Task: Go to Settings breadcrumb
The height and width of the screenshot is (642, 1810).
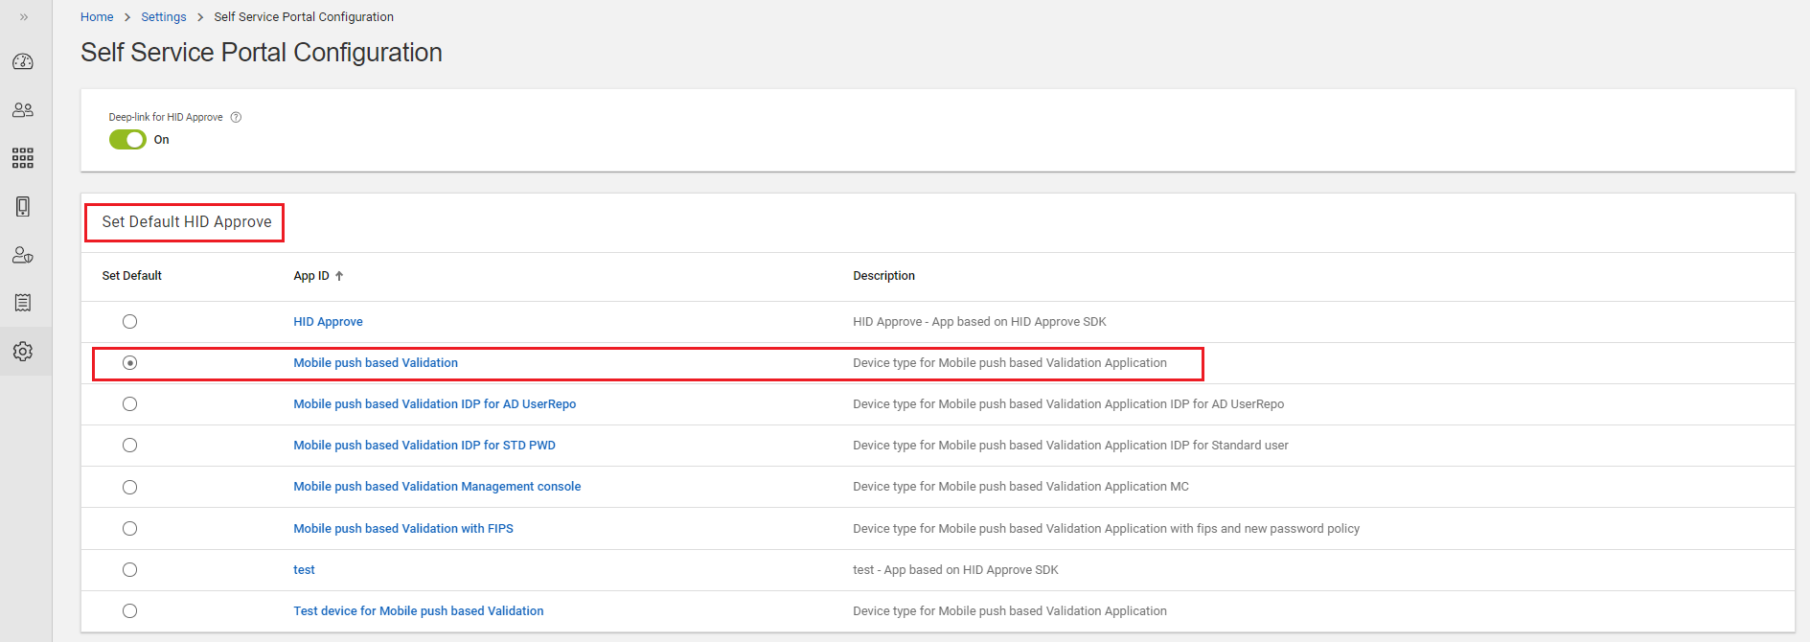Action: [x=164, y=17]
